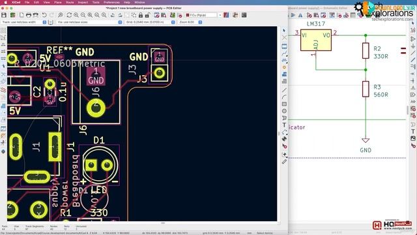This screenshot has width=417, height=235.
Task: Toggle ratsnest display in left toolbar
Action: [3, 74]
